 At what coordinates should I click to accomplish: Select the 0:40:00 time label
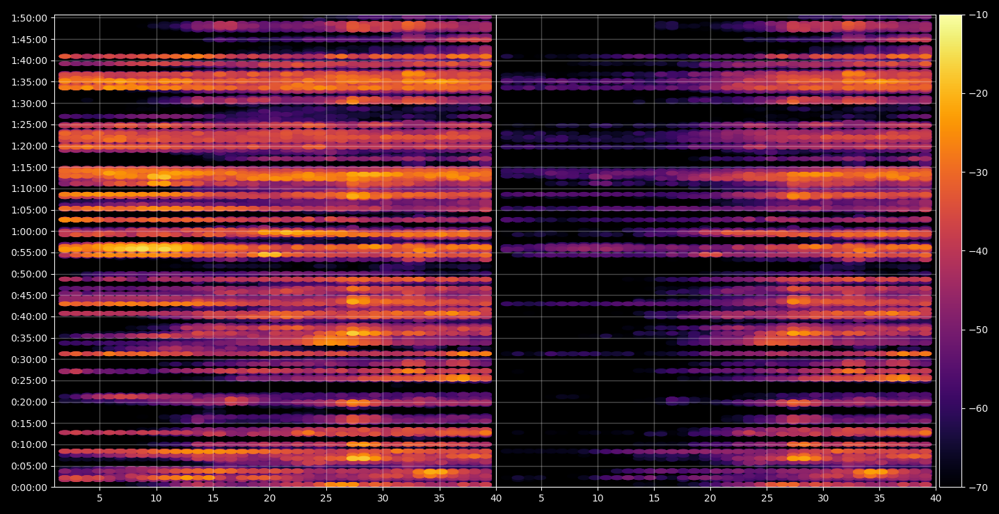(x=29, y=316)
